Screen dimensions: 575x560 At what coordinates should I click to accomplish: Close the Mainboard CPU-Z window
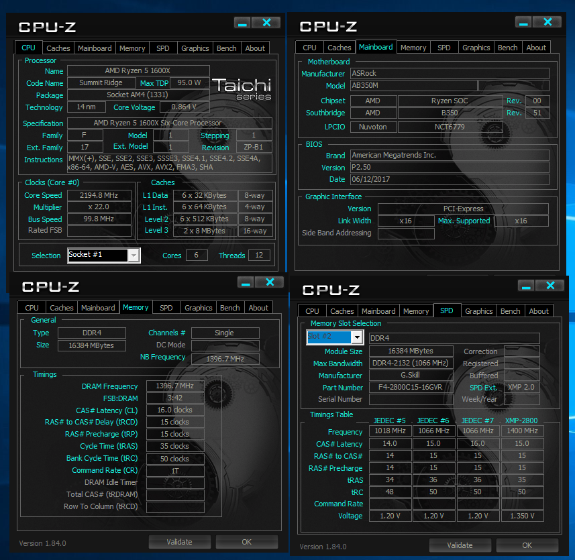coord(547,22)
